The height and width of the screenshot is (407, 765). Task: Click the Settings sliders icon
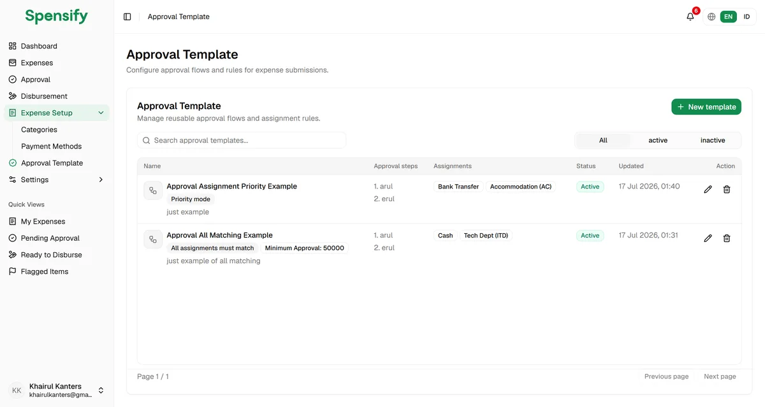[x=13, y=180]
